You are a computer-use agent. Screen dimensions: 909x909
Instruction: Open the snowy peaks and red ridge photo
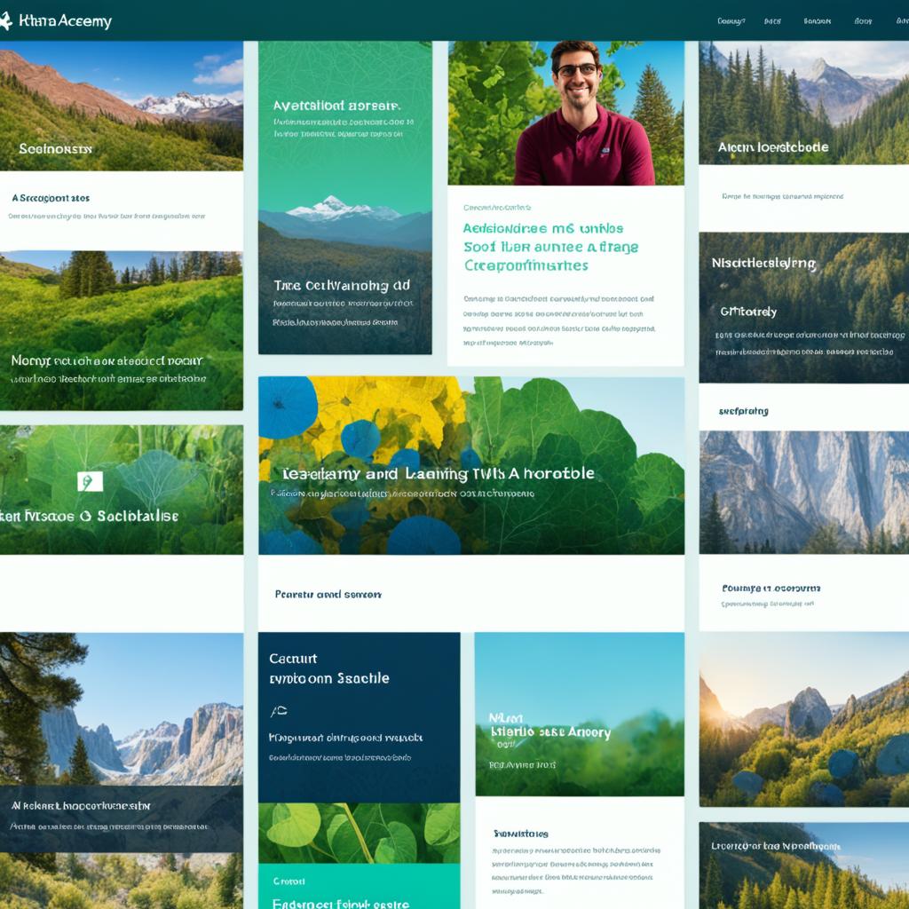pos(121,106)
